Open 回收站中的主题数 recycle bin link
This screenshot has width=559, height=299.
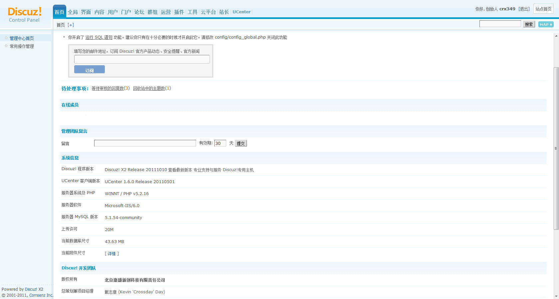coord(149,88)
